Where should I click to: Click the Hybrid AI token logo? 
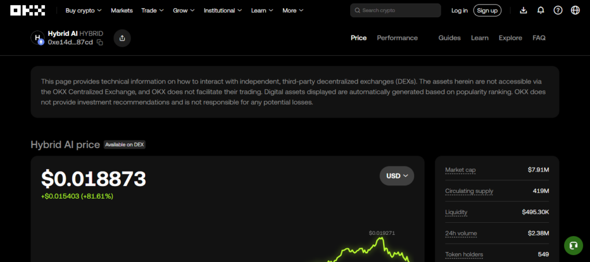pos(37,38)
